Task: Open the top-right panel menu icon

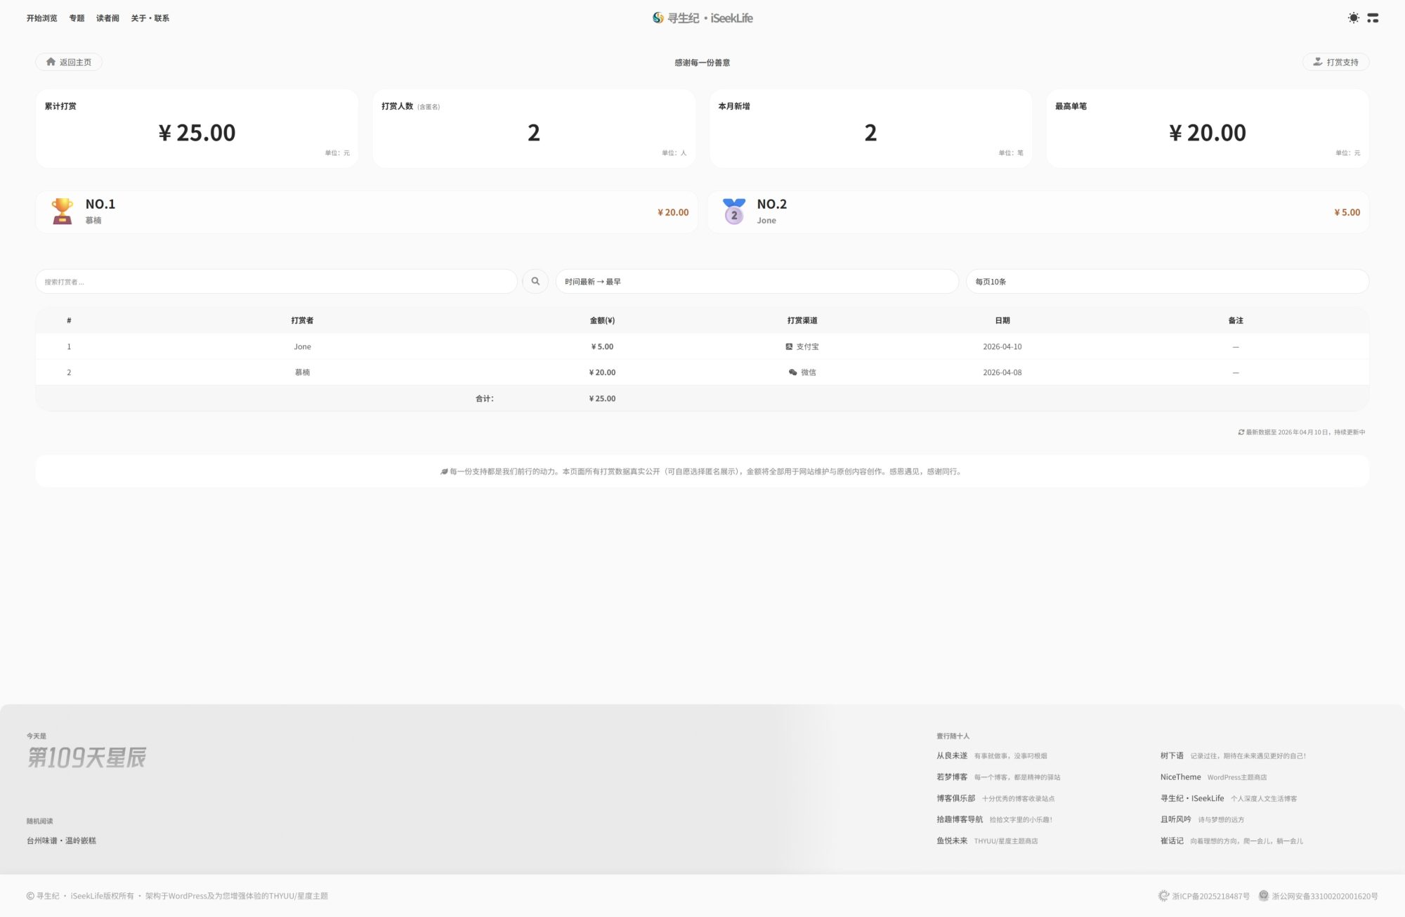Action: [x=1373, y=18]
